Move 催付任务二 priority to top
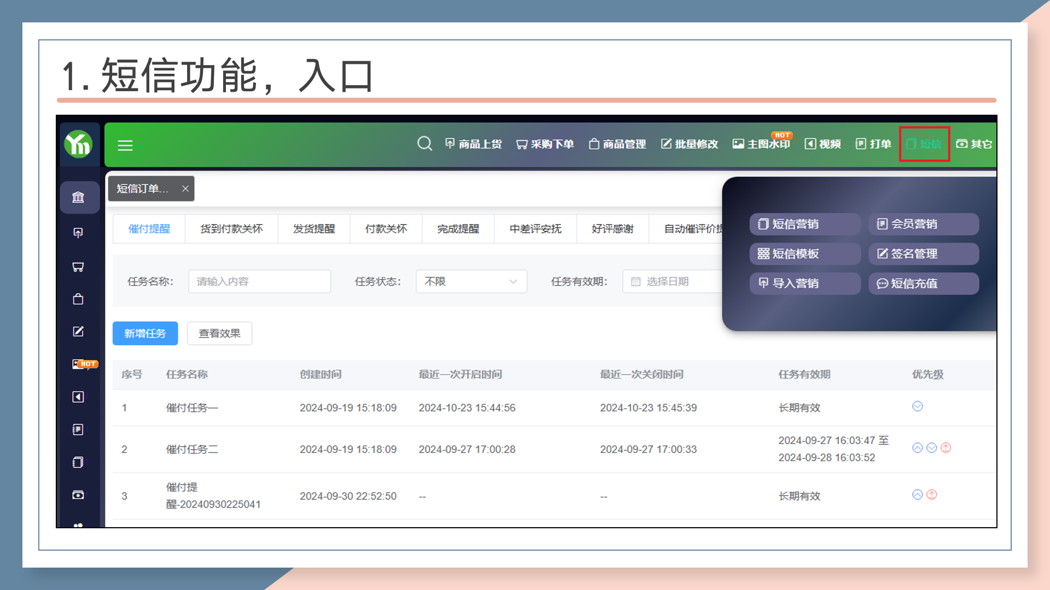 pos(946,448)
